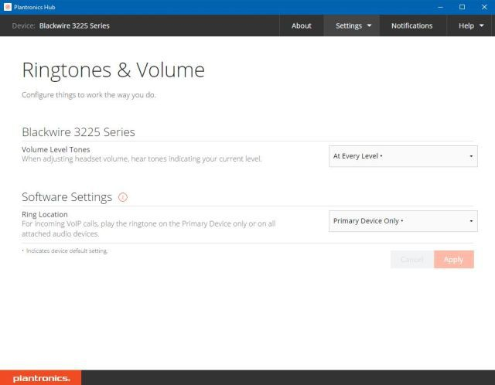Close the Plantronics Hub window

tap(484, 7)
